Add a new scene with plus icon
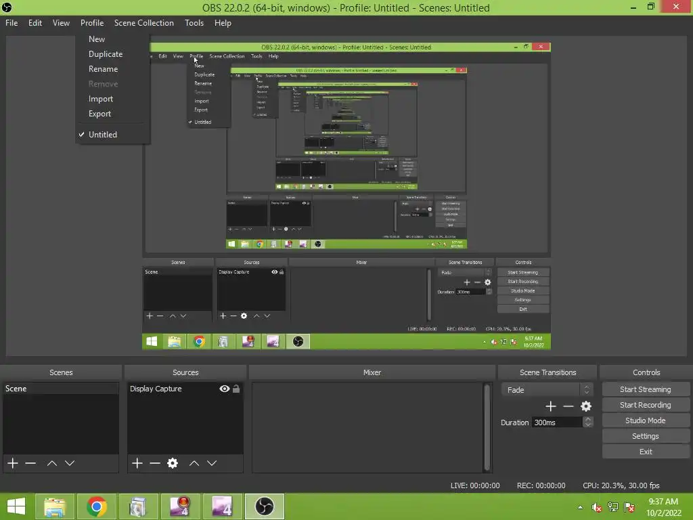 (13, 463)
